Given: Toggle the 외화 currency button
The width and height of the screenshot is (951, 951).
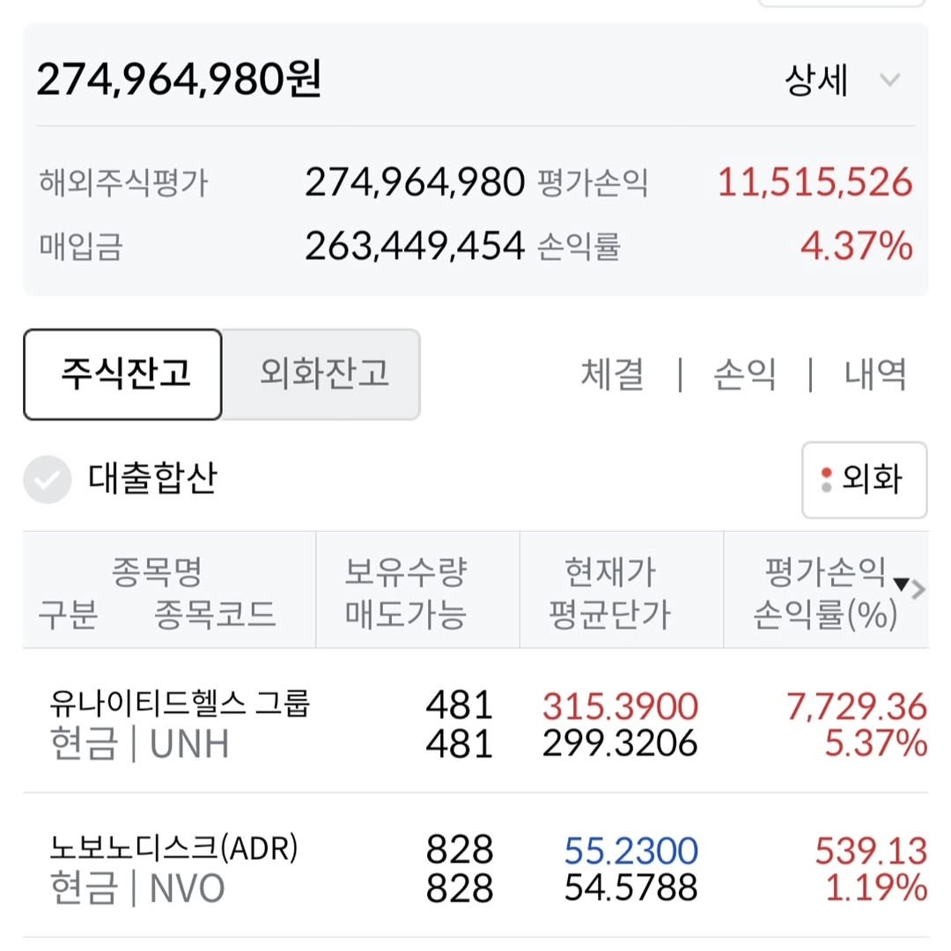Looking at the screenshot, I should click(x=865, y=480).
